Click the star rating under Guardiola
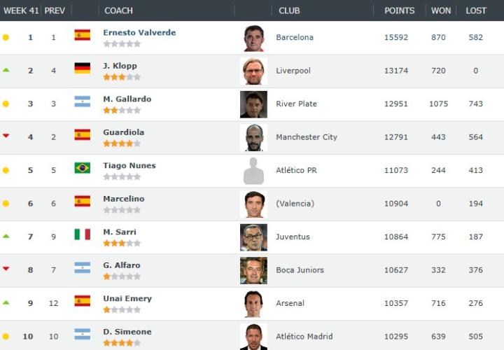504x350 pixels. 122,143
